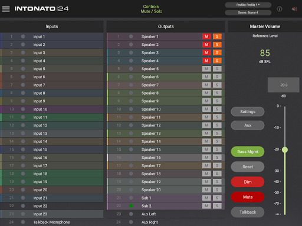
Task: Click the muted speaker icon in header
Action: pyautogui.click(x=294, y=9)
